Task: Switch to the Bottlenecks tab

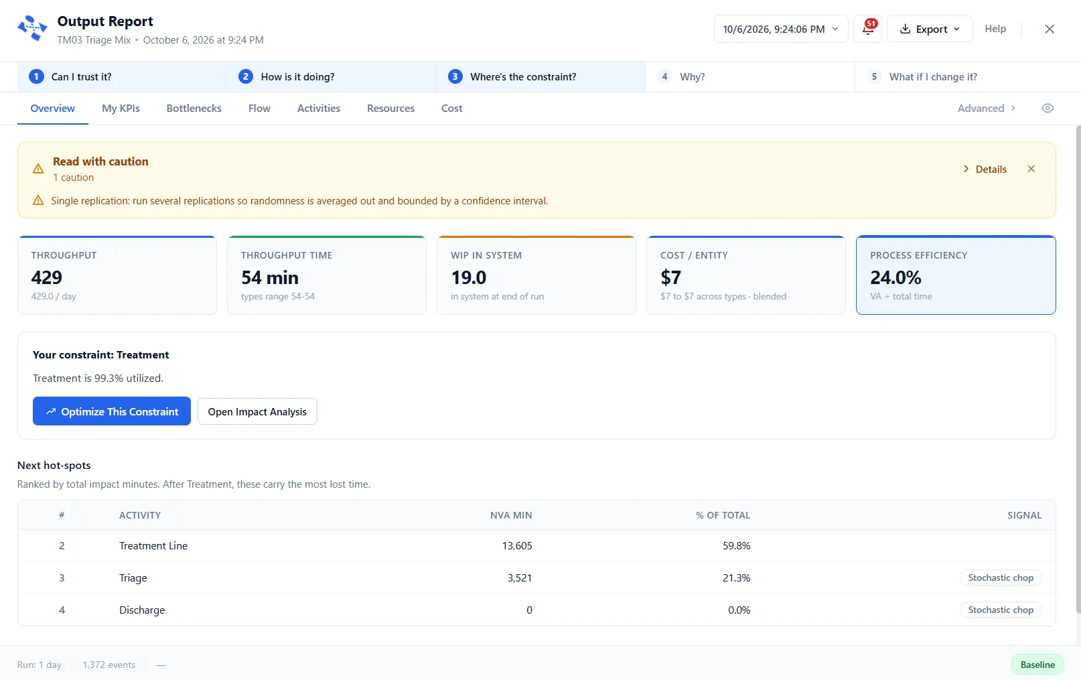Action: tap(194, 109)
